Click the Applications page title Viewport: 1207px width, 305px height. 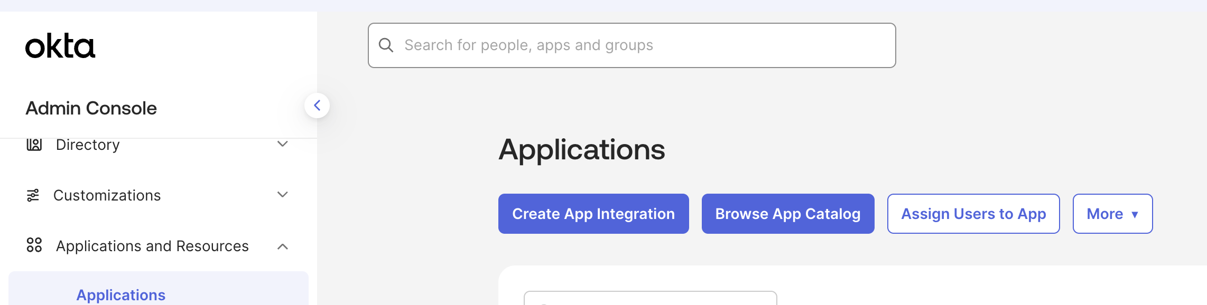(582, 149)
